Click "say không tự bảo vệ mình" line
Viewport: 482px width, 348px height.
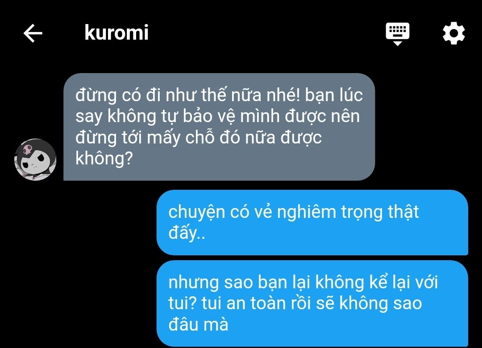click(177, 117)
